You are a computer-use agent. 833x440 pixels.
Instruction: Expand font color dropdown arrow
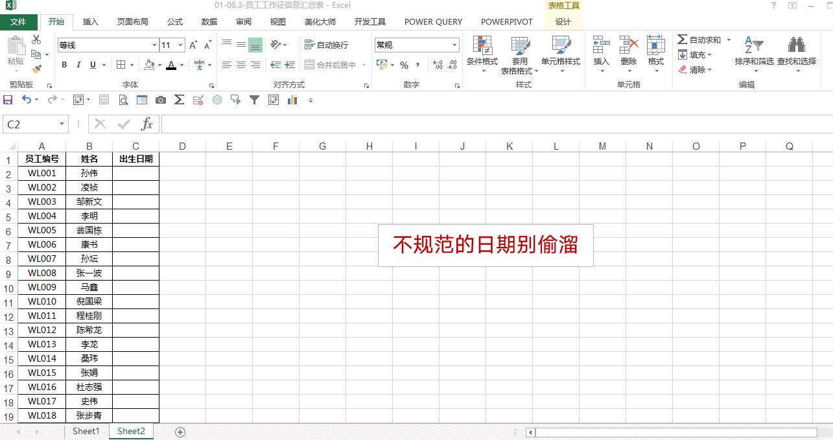coord(182,65)
